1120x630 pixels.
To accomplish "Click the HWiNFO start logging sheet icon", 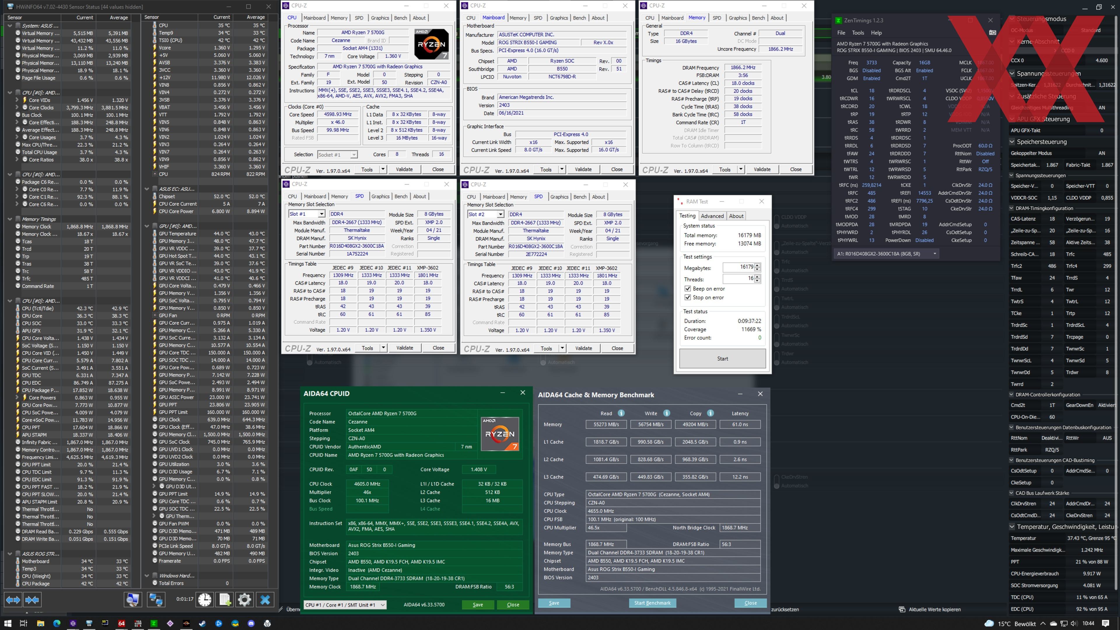I will pos(225,600).
